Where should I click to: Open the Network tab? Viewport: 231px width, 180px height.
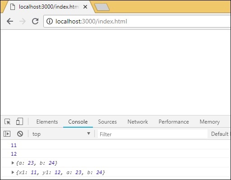pyautogui.click(x=138, y=122)
